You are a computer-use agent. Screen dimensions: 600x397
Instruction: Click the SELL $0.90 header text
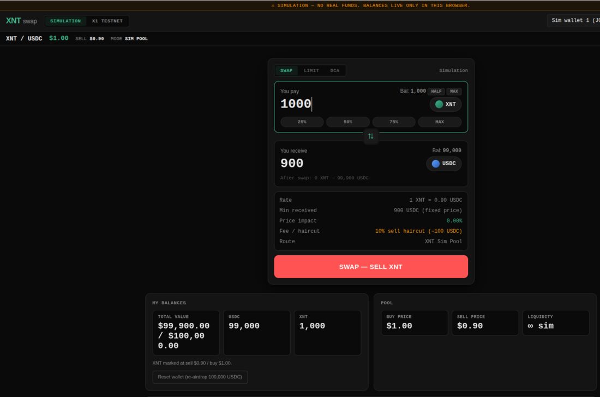coord(89,39)
